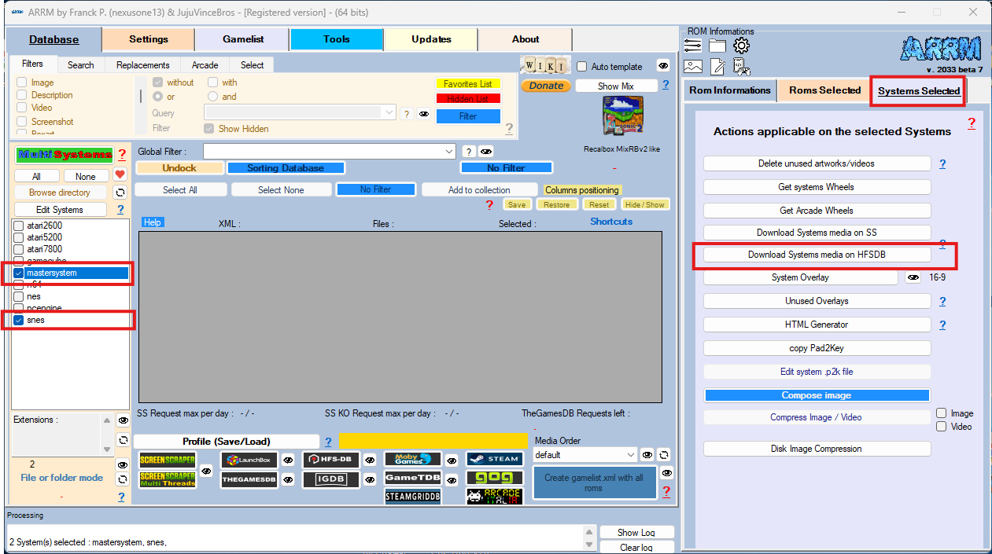Switch to the Roms Selected tab

pos(824,90)
